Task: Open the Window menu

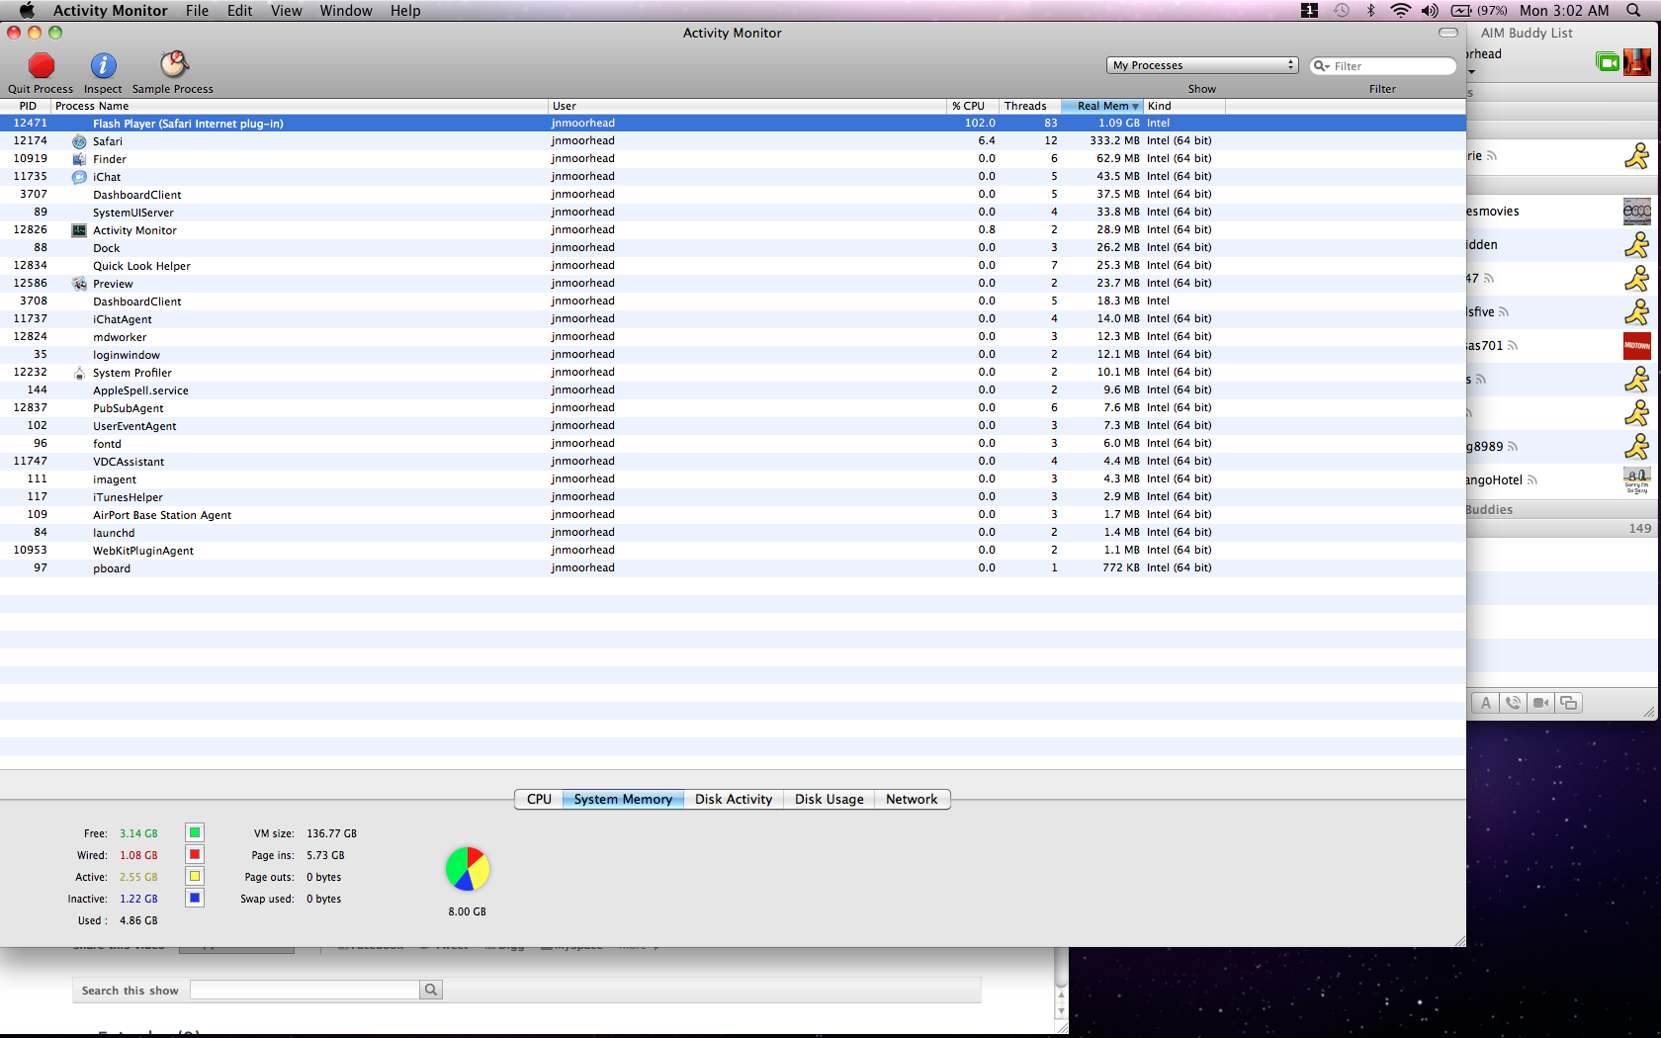Action: tap(346, 11)
